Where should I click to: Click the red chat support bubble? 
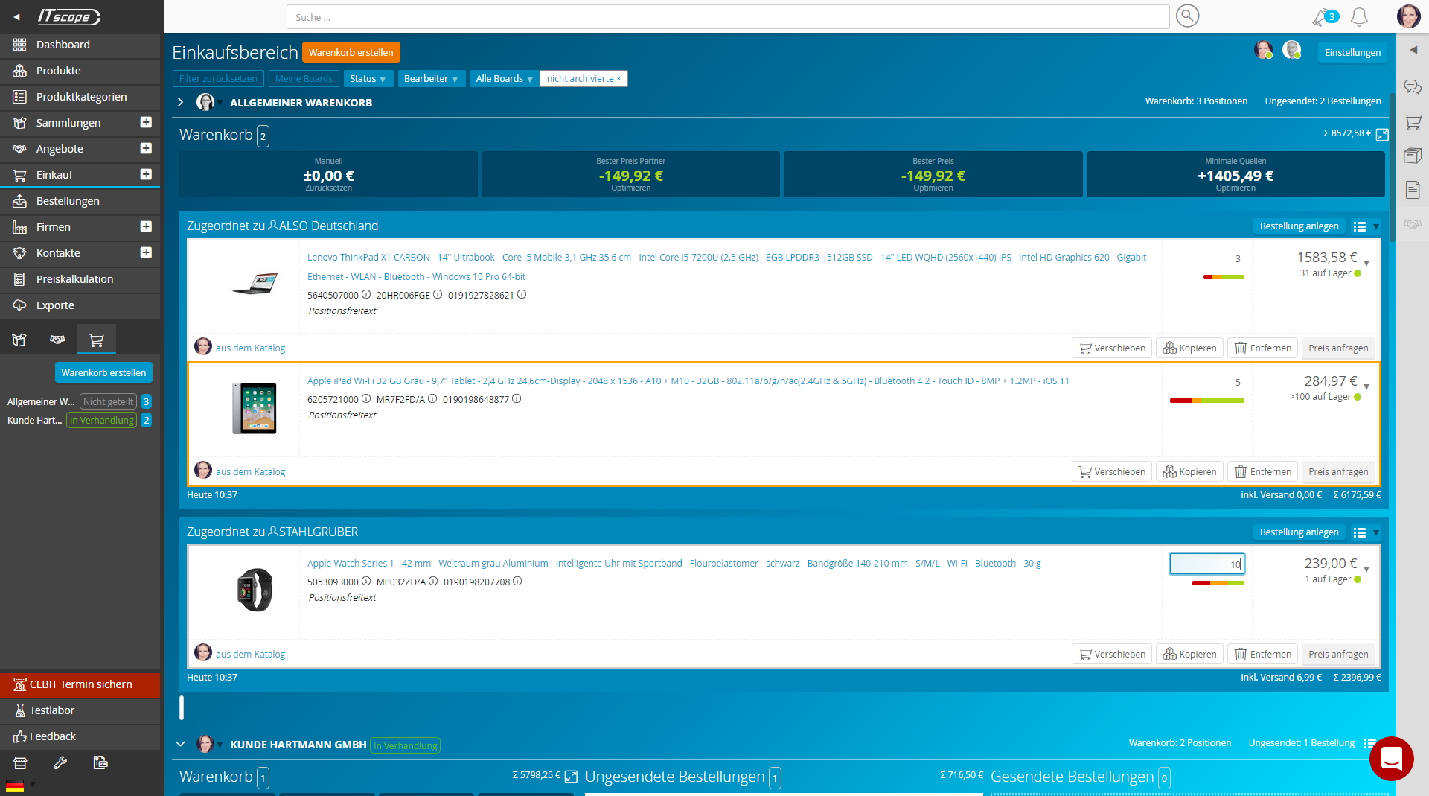pos(1391,759)
